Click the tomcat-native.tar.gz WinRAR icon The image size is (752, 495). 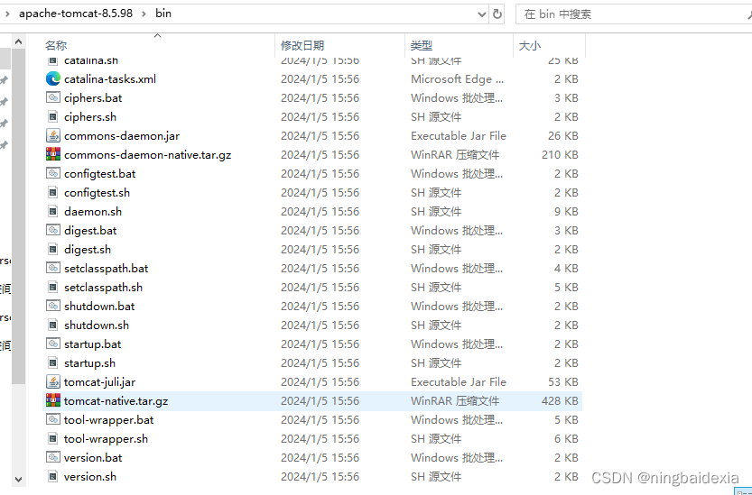52,400
